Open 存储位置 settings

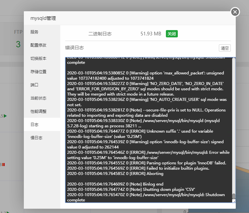38,71
